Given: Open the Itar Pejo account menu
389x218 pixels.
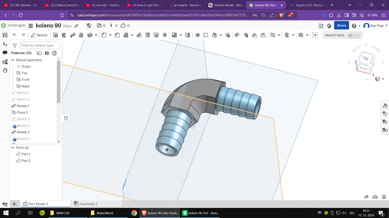Looking at the screenshot, I should pos(375,26).
